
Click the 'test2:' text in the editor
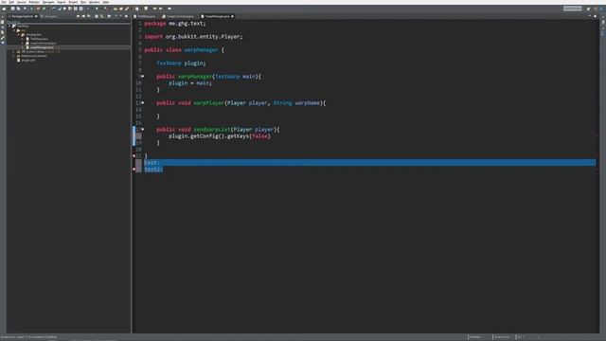point(153,170)
